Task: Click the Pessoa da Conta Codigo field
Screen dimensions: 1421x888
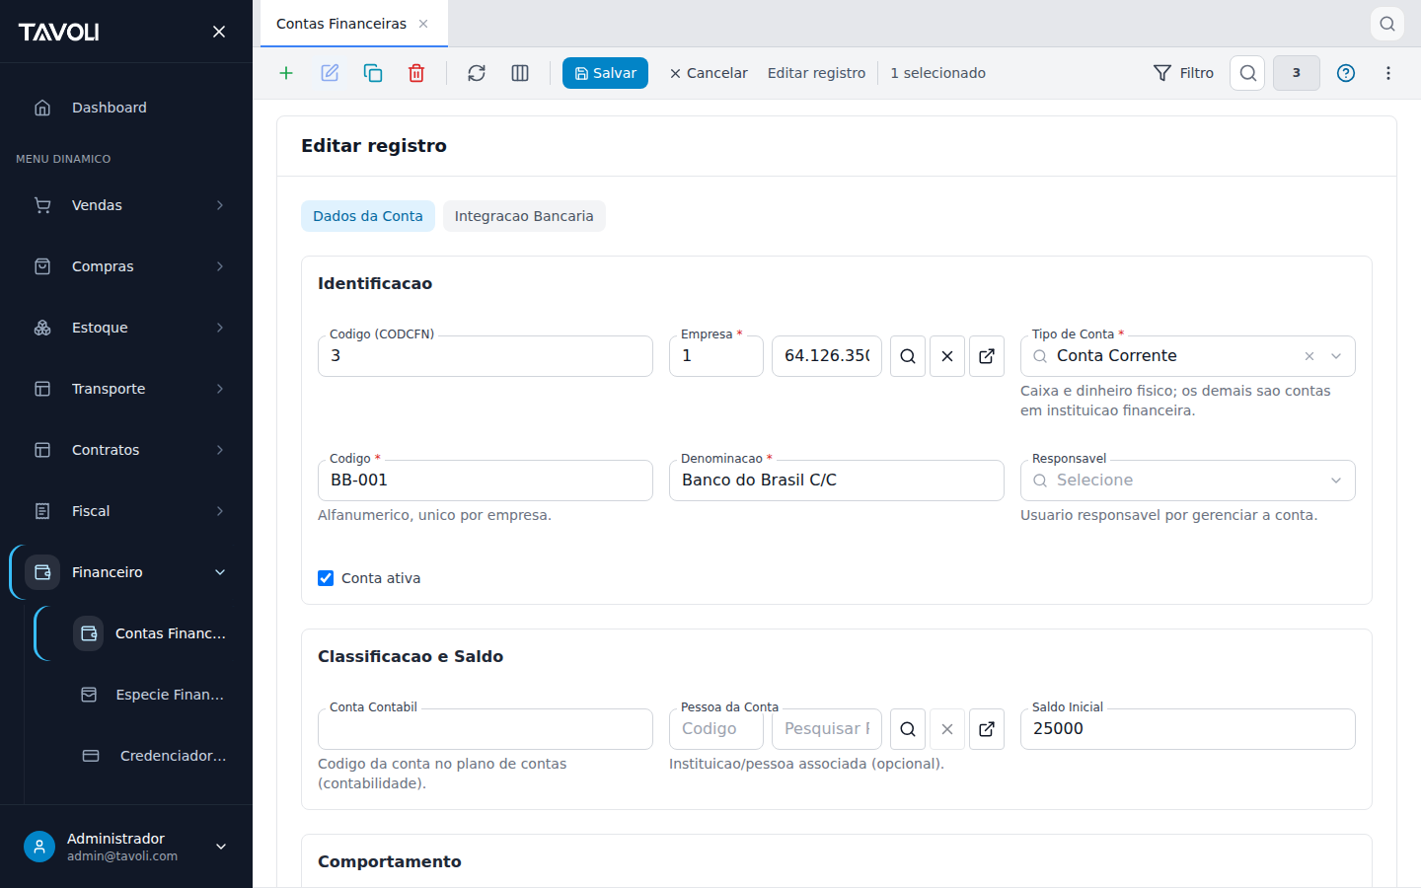Action: point(716,729)
